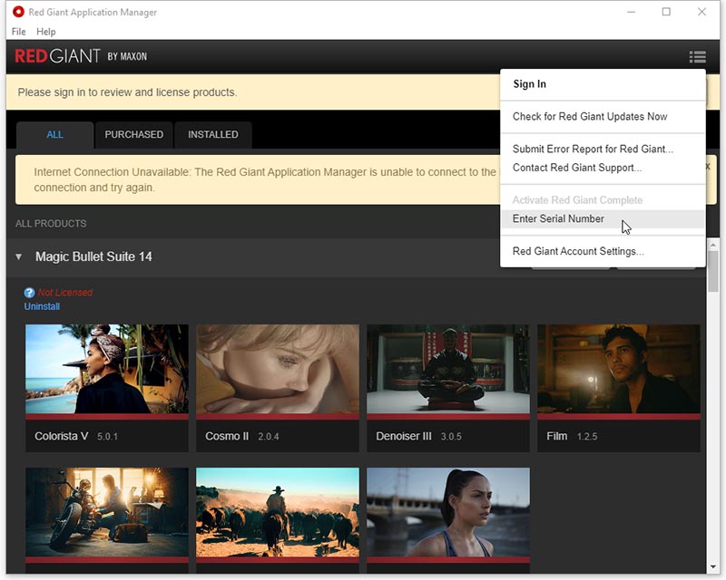This screenshot has height=580, width=726.
Task: Click the please sign in notice text
Action: click(127, 92)
